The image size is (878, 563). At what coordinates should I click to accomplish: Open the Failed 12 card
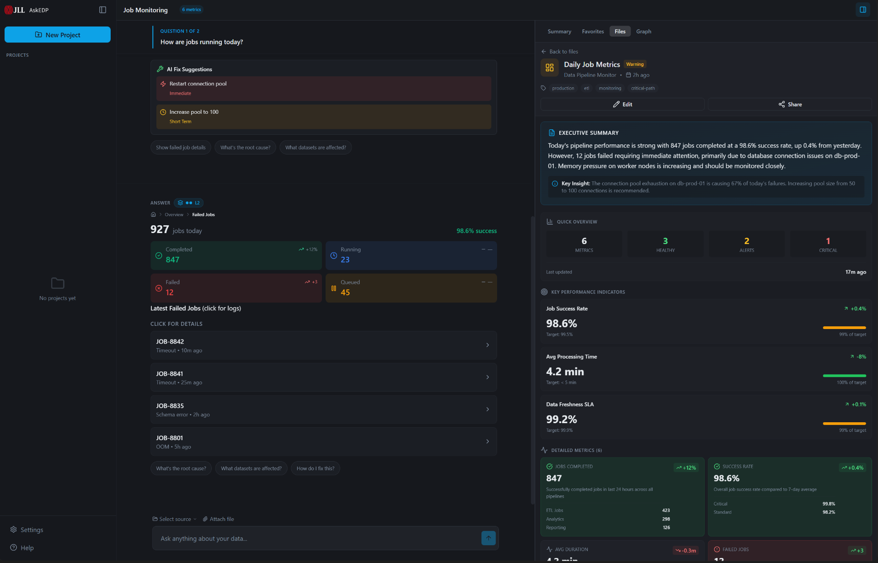coord(236,288)
